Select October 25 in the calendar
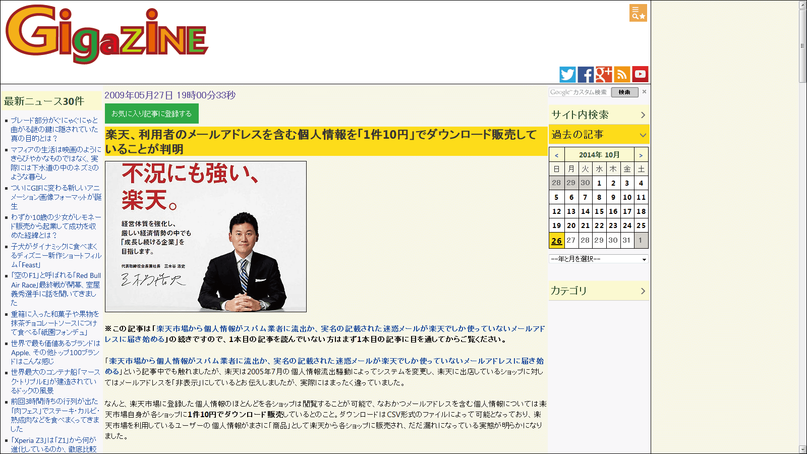The height and width of the screenshot is (454, 807). tap(641, 225)
